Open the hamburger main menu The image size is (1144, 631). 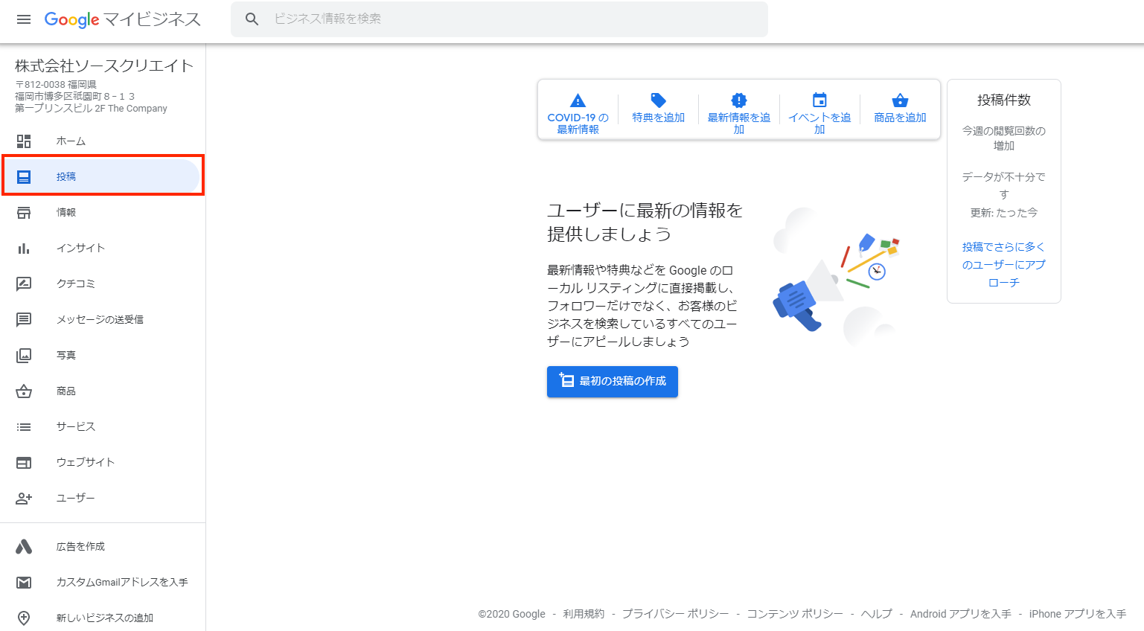[24, 19]
